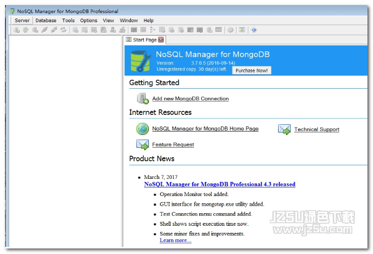Close the Start Page tab
Image resolution: width=373 pixels, height=254 pixels.
pyautogui.click(x=161, y=39)
